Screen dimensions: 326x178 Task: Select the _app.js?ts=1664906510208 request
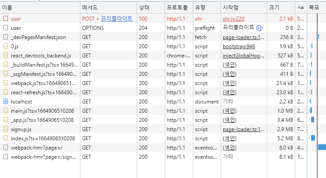coord(42,120)
